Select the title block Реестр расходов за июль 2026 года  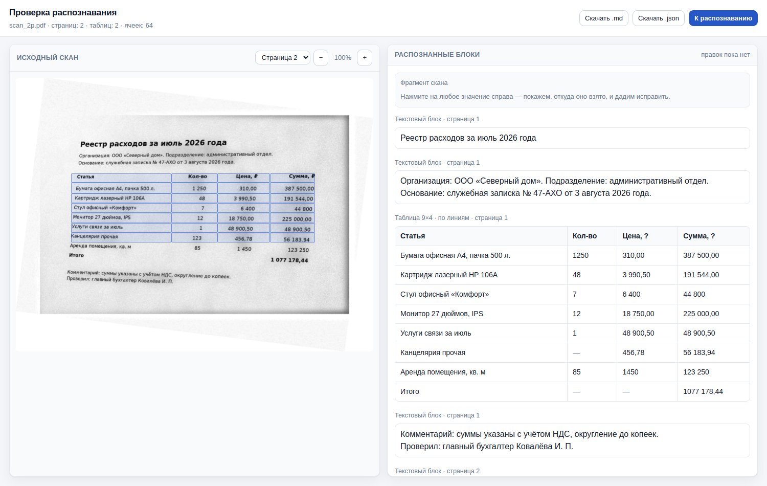572,138
